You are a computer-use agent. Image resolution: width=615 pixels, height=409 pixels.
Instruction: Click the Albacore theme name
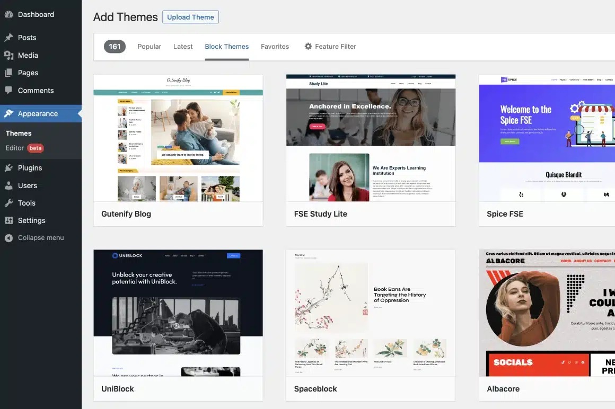503,389
